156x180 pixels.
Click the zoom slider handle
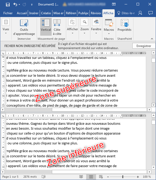point(123,177)
